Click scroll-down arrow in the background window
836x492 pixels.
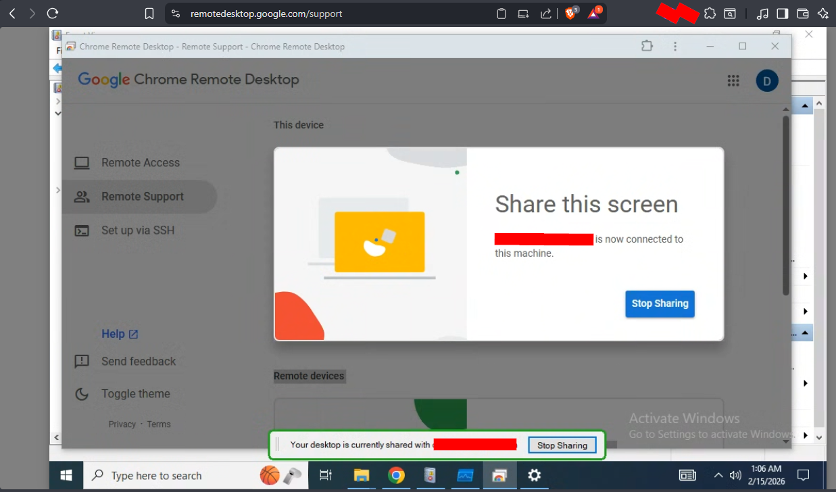click(819, 438)
